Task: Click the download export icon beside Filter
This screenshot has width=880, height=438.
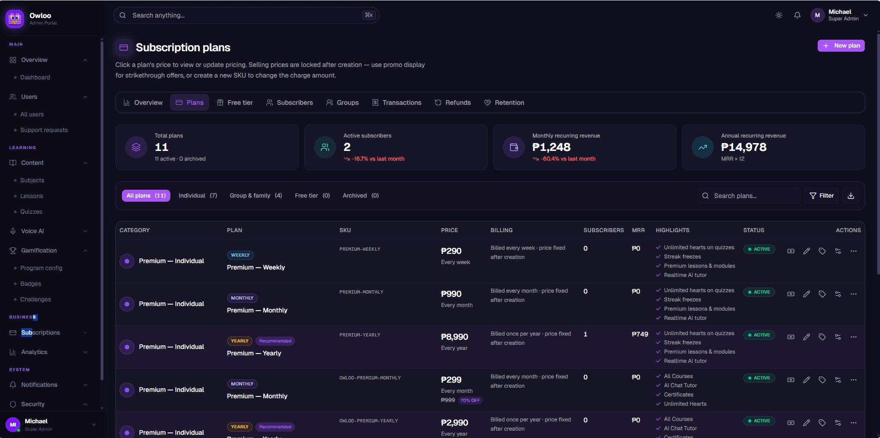Action: 851,196
